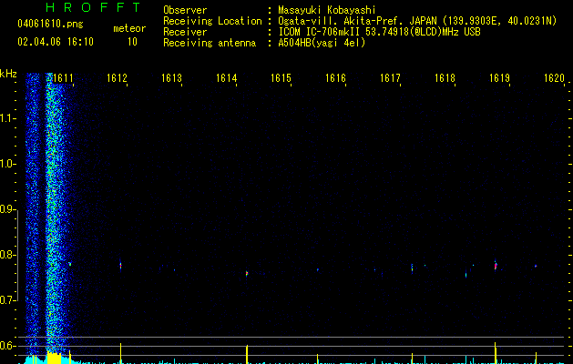Click the 1618 time marker
Image resolution: width=573 pixels, height=364 pixels.
445,78
